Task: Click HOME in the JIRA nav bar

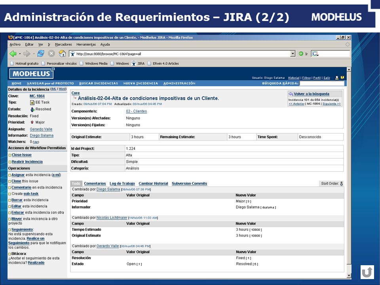Action: tap(17, 84)
